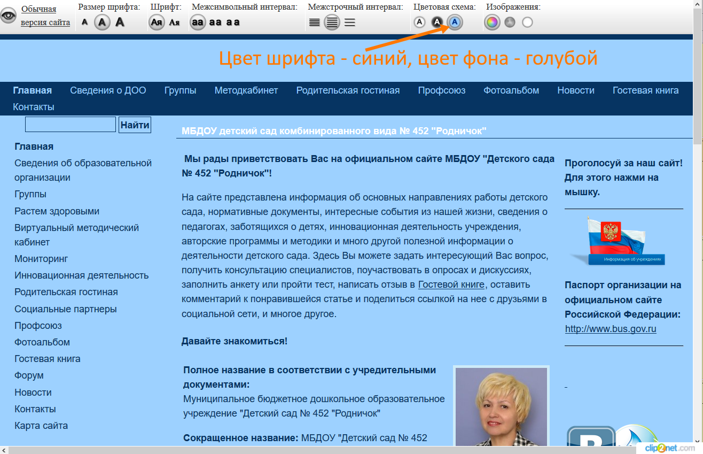Image resolution: width=703 pixels, height=454 pixels.
Task: Switch to black-on-white color scheme
Action: click(419, 22)
